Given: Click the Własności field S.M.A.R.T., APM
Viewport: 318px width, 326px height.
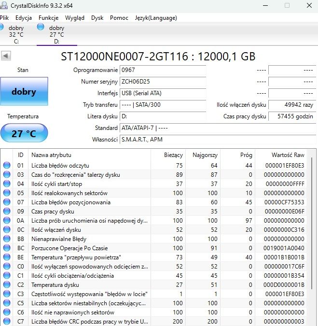Looking at the screenshot, I should (218, 140).
